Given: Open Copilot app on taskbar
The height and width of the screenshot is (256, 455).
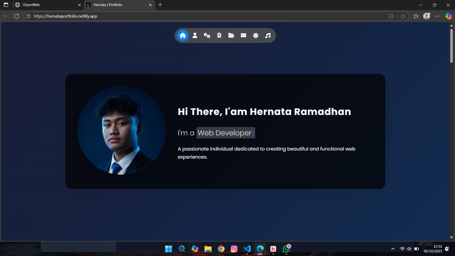Looking at the screenshot, I should (195, 249).
